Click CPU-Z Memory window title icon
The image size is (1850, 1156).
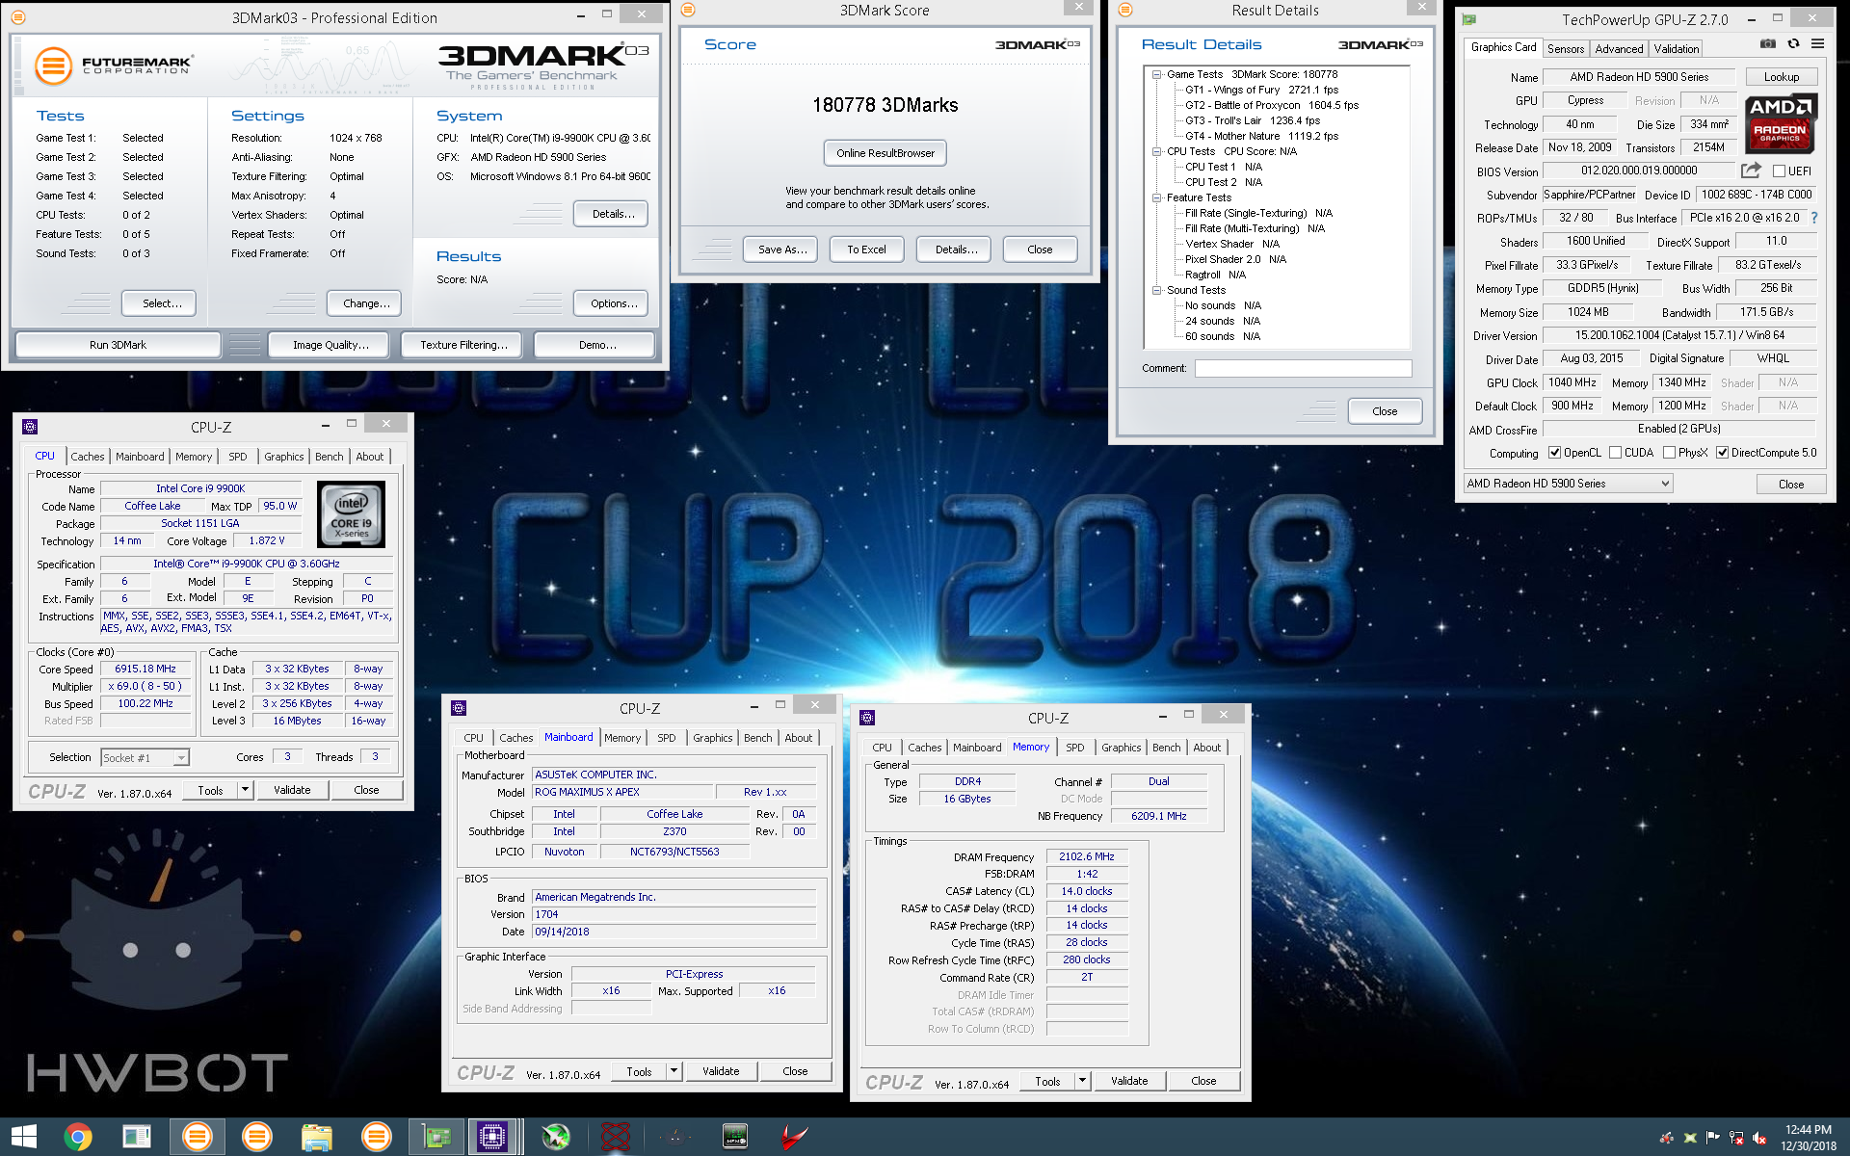pyautogui.click(x=867, y=718)
